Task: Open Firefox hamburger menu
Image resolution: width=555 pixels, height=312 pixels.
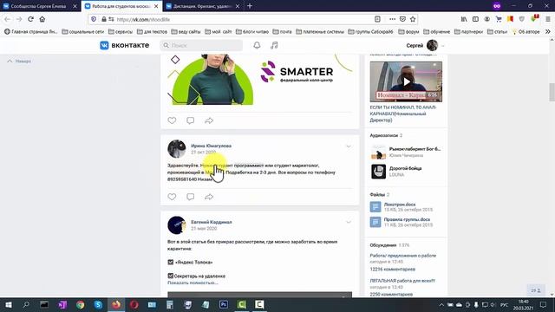Action: click(x=547, y=19)
